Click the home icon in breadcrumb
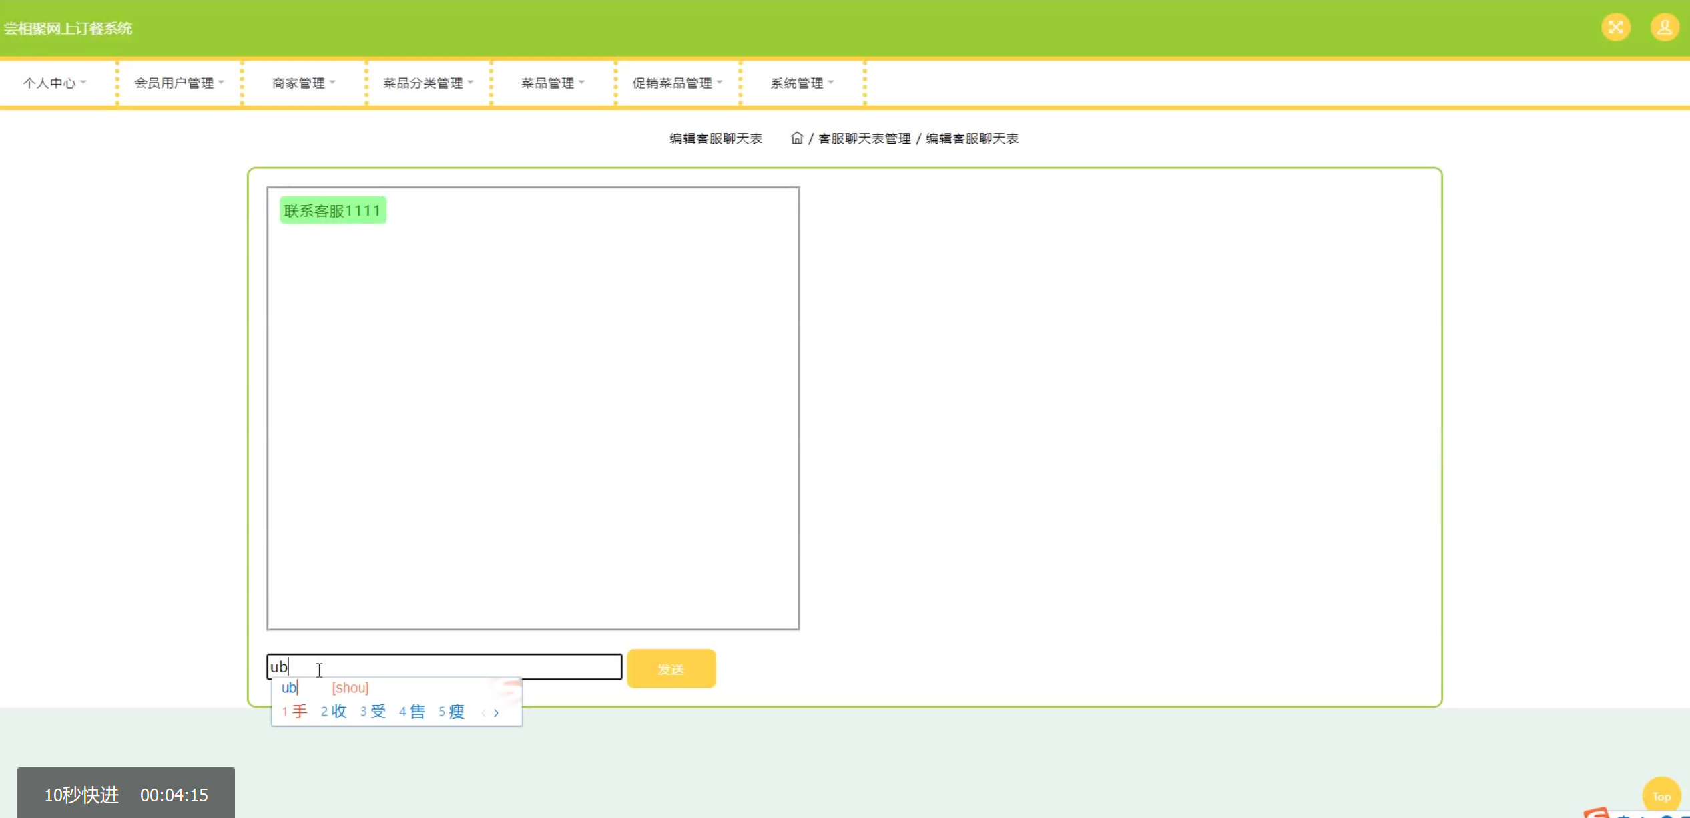 point(796,138)
